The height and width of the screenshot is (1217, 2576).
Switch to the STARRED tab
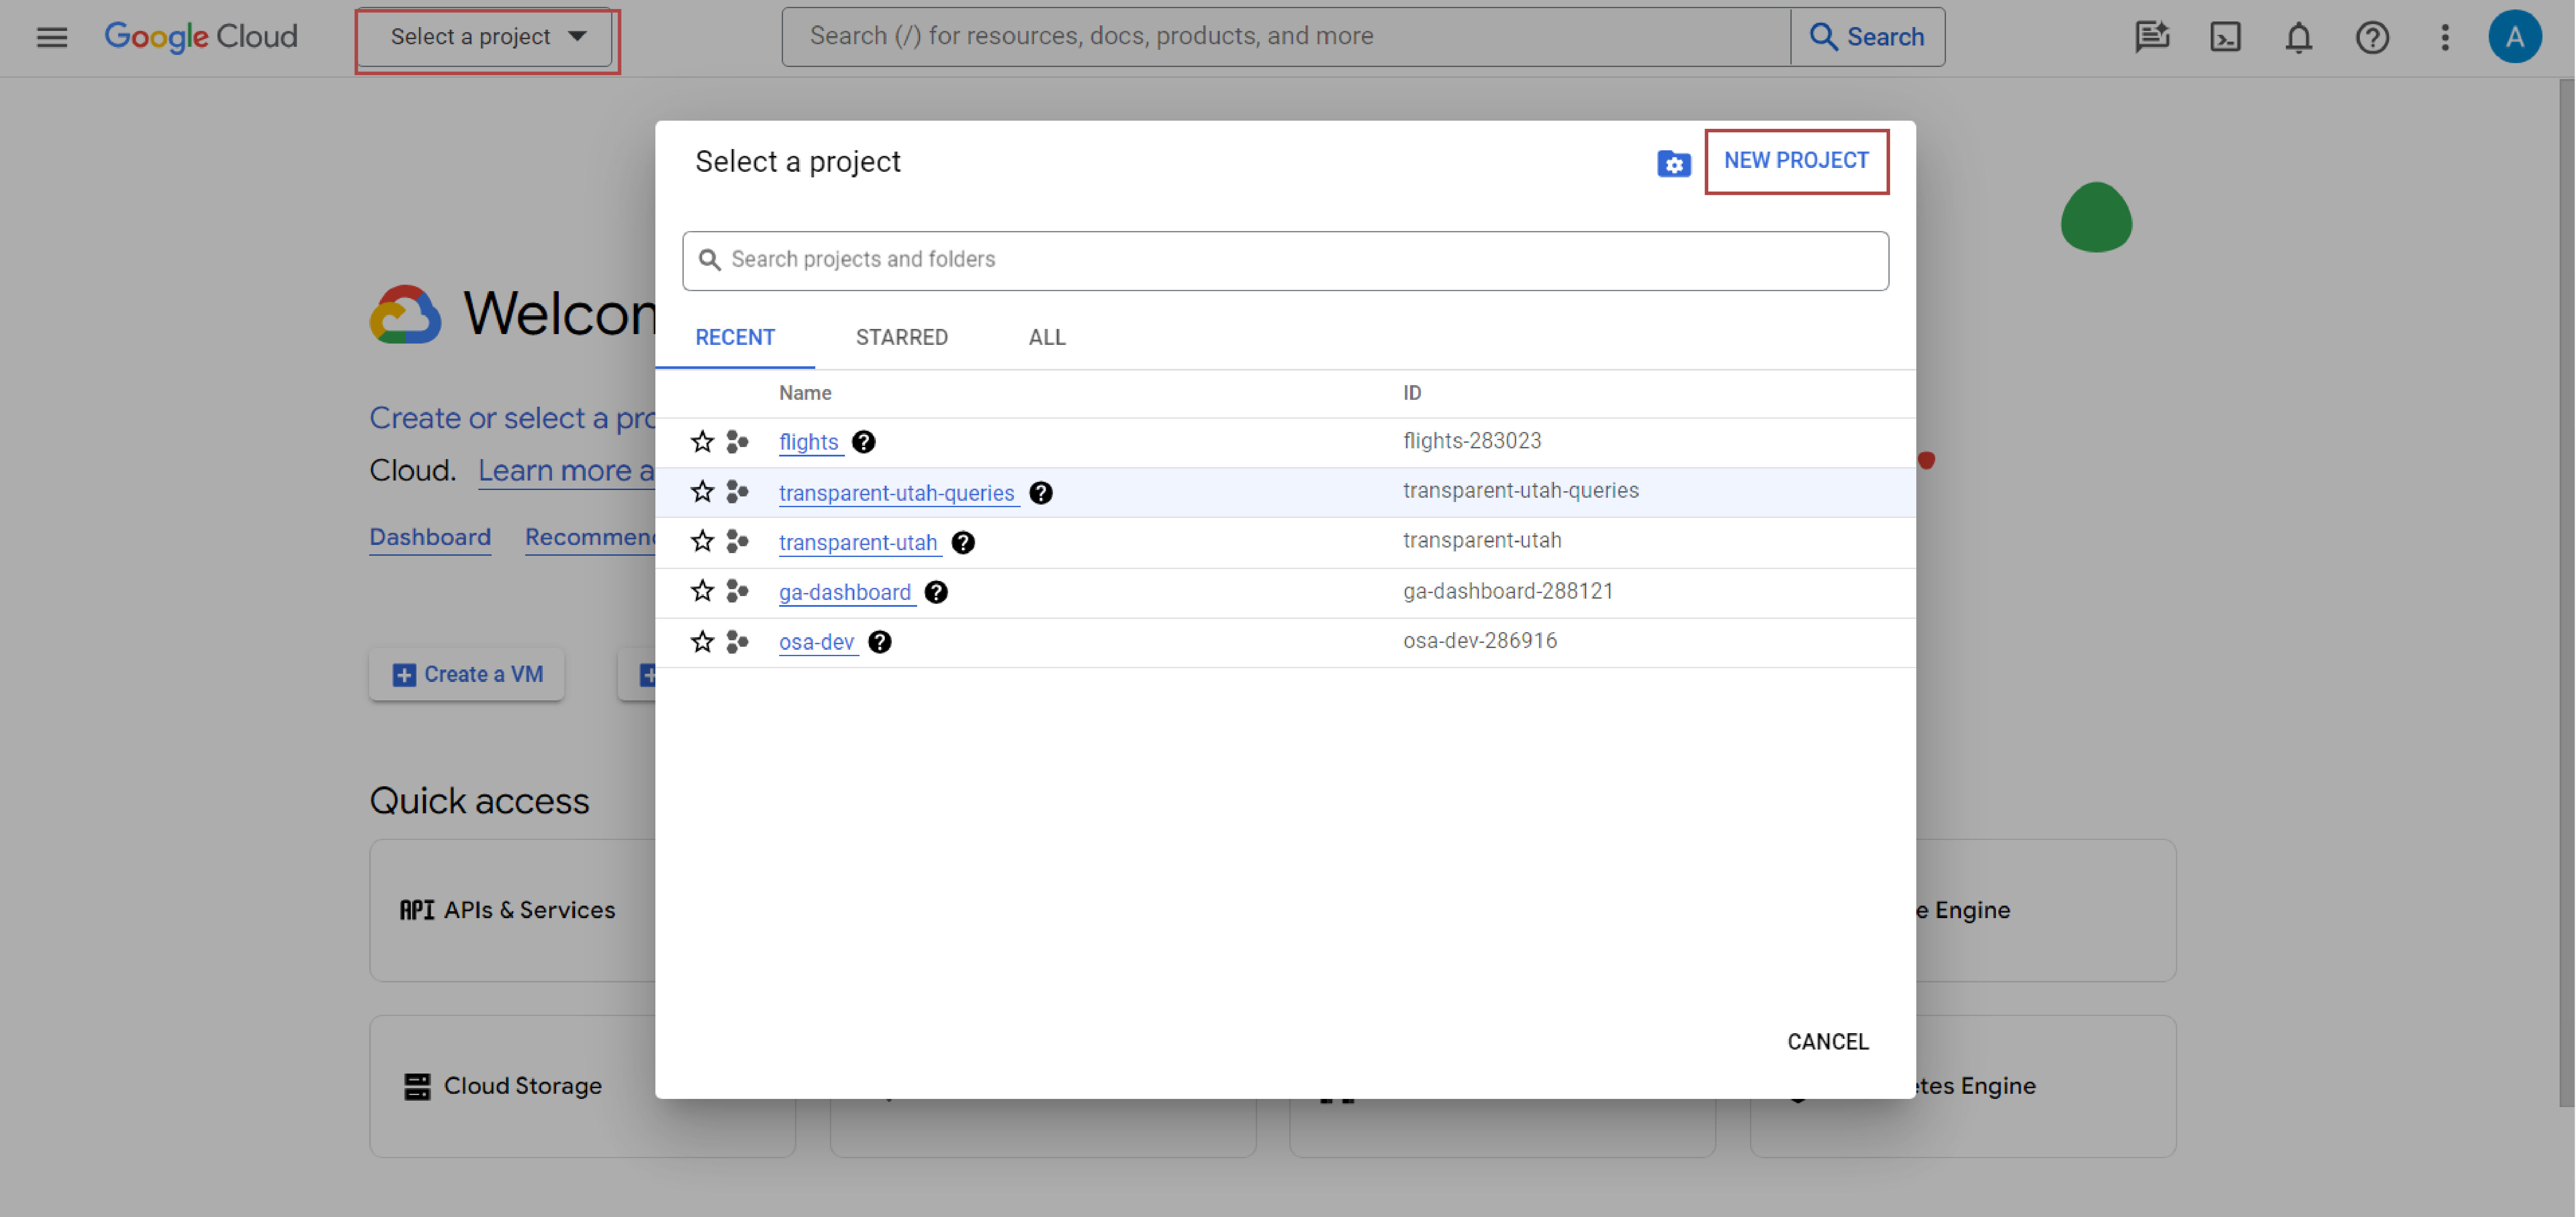901,338
